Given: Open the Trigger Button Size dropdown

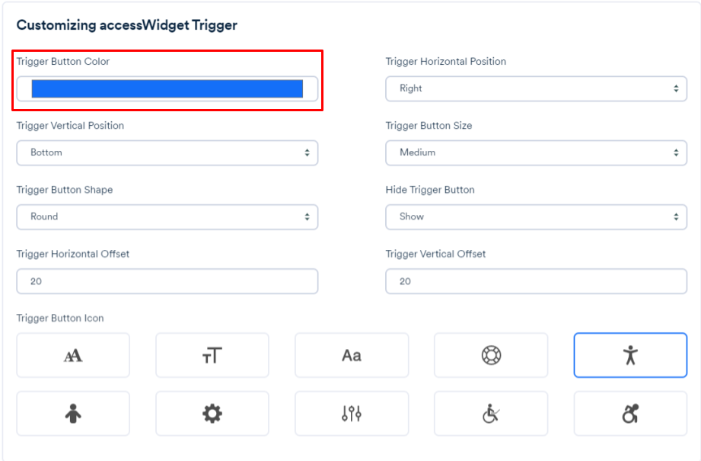Looking at the screenshot, I should [x=536, y=152].
